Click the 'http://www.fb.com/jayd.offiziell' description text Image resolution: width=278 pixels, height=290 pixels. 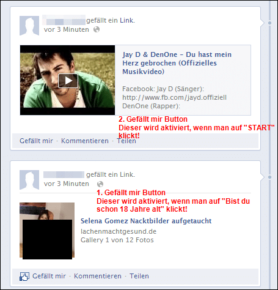pos(174,97)
